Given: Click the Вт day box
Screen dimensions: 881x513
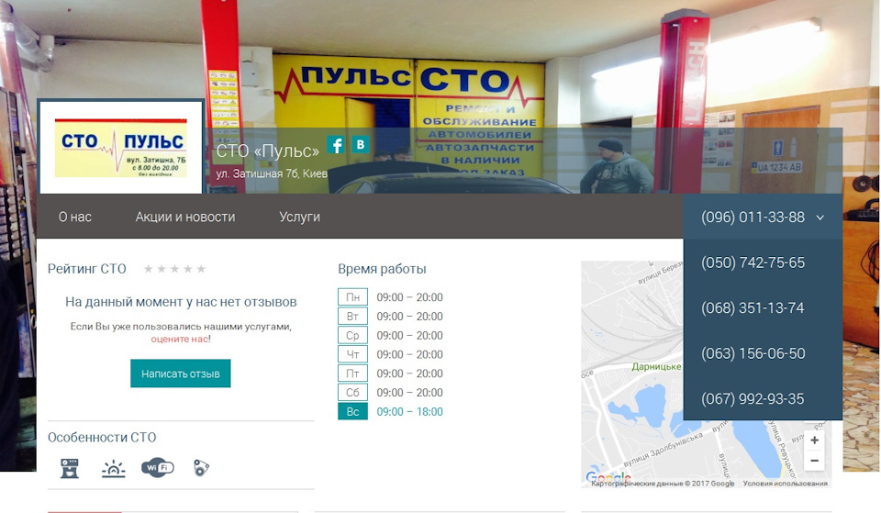Looking at the screenshot, I should click(x=352, y=317).
